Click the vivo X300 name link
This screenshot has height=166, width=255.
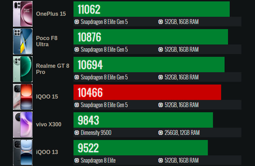point(48,124)
